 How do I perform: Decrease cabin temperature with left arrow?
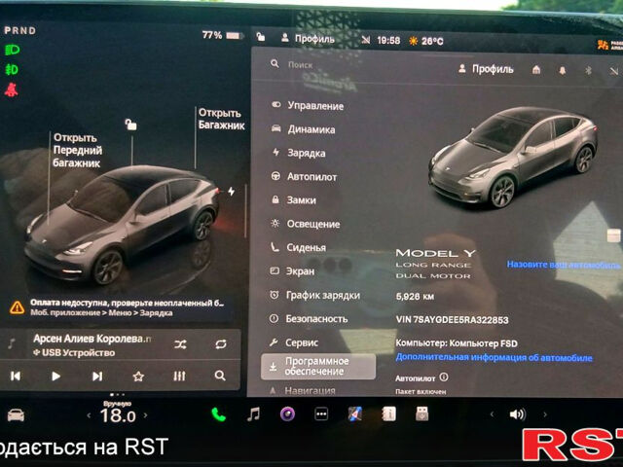point(89,415)
